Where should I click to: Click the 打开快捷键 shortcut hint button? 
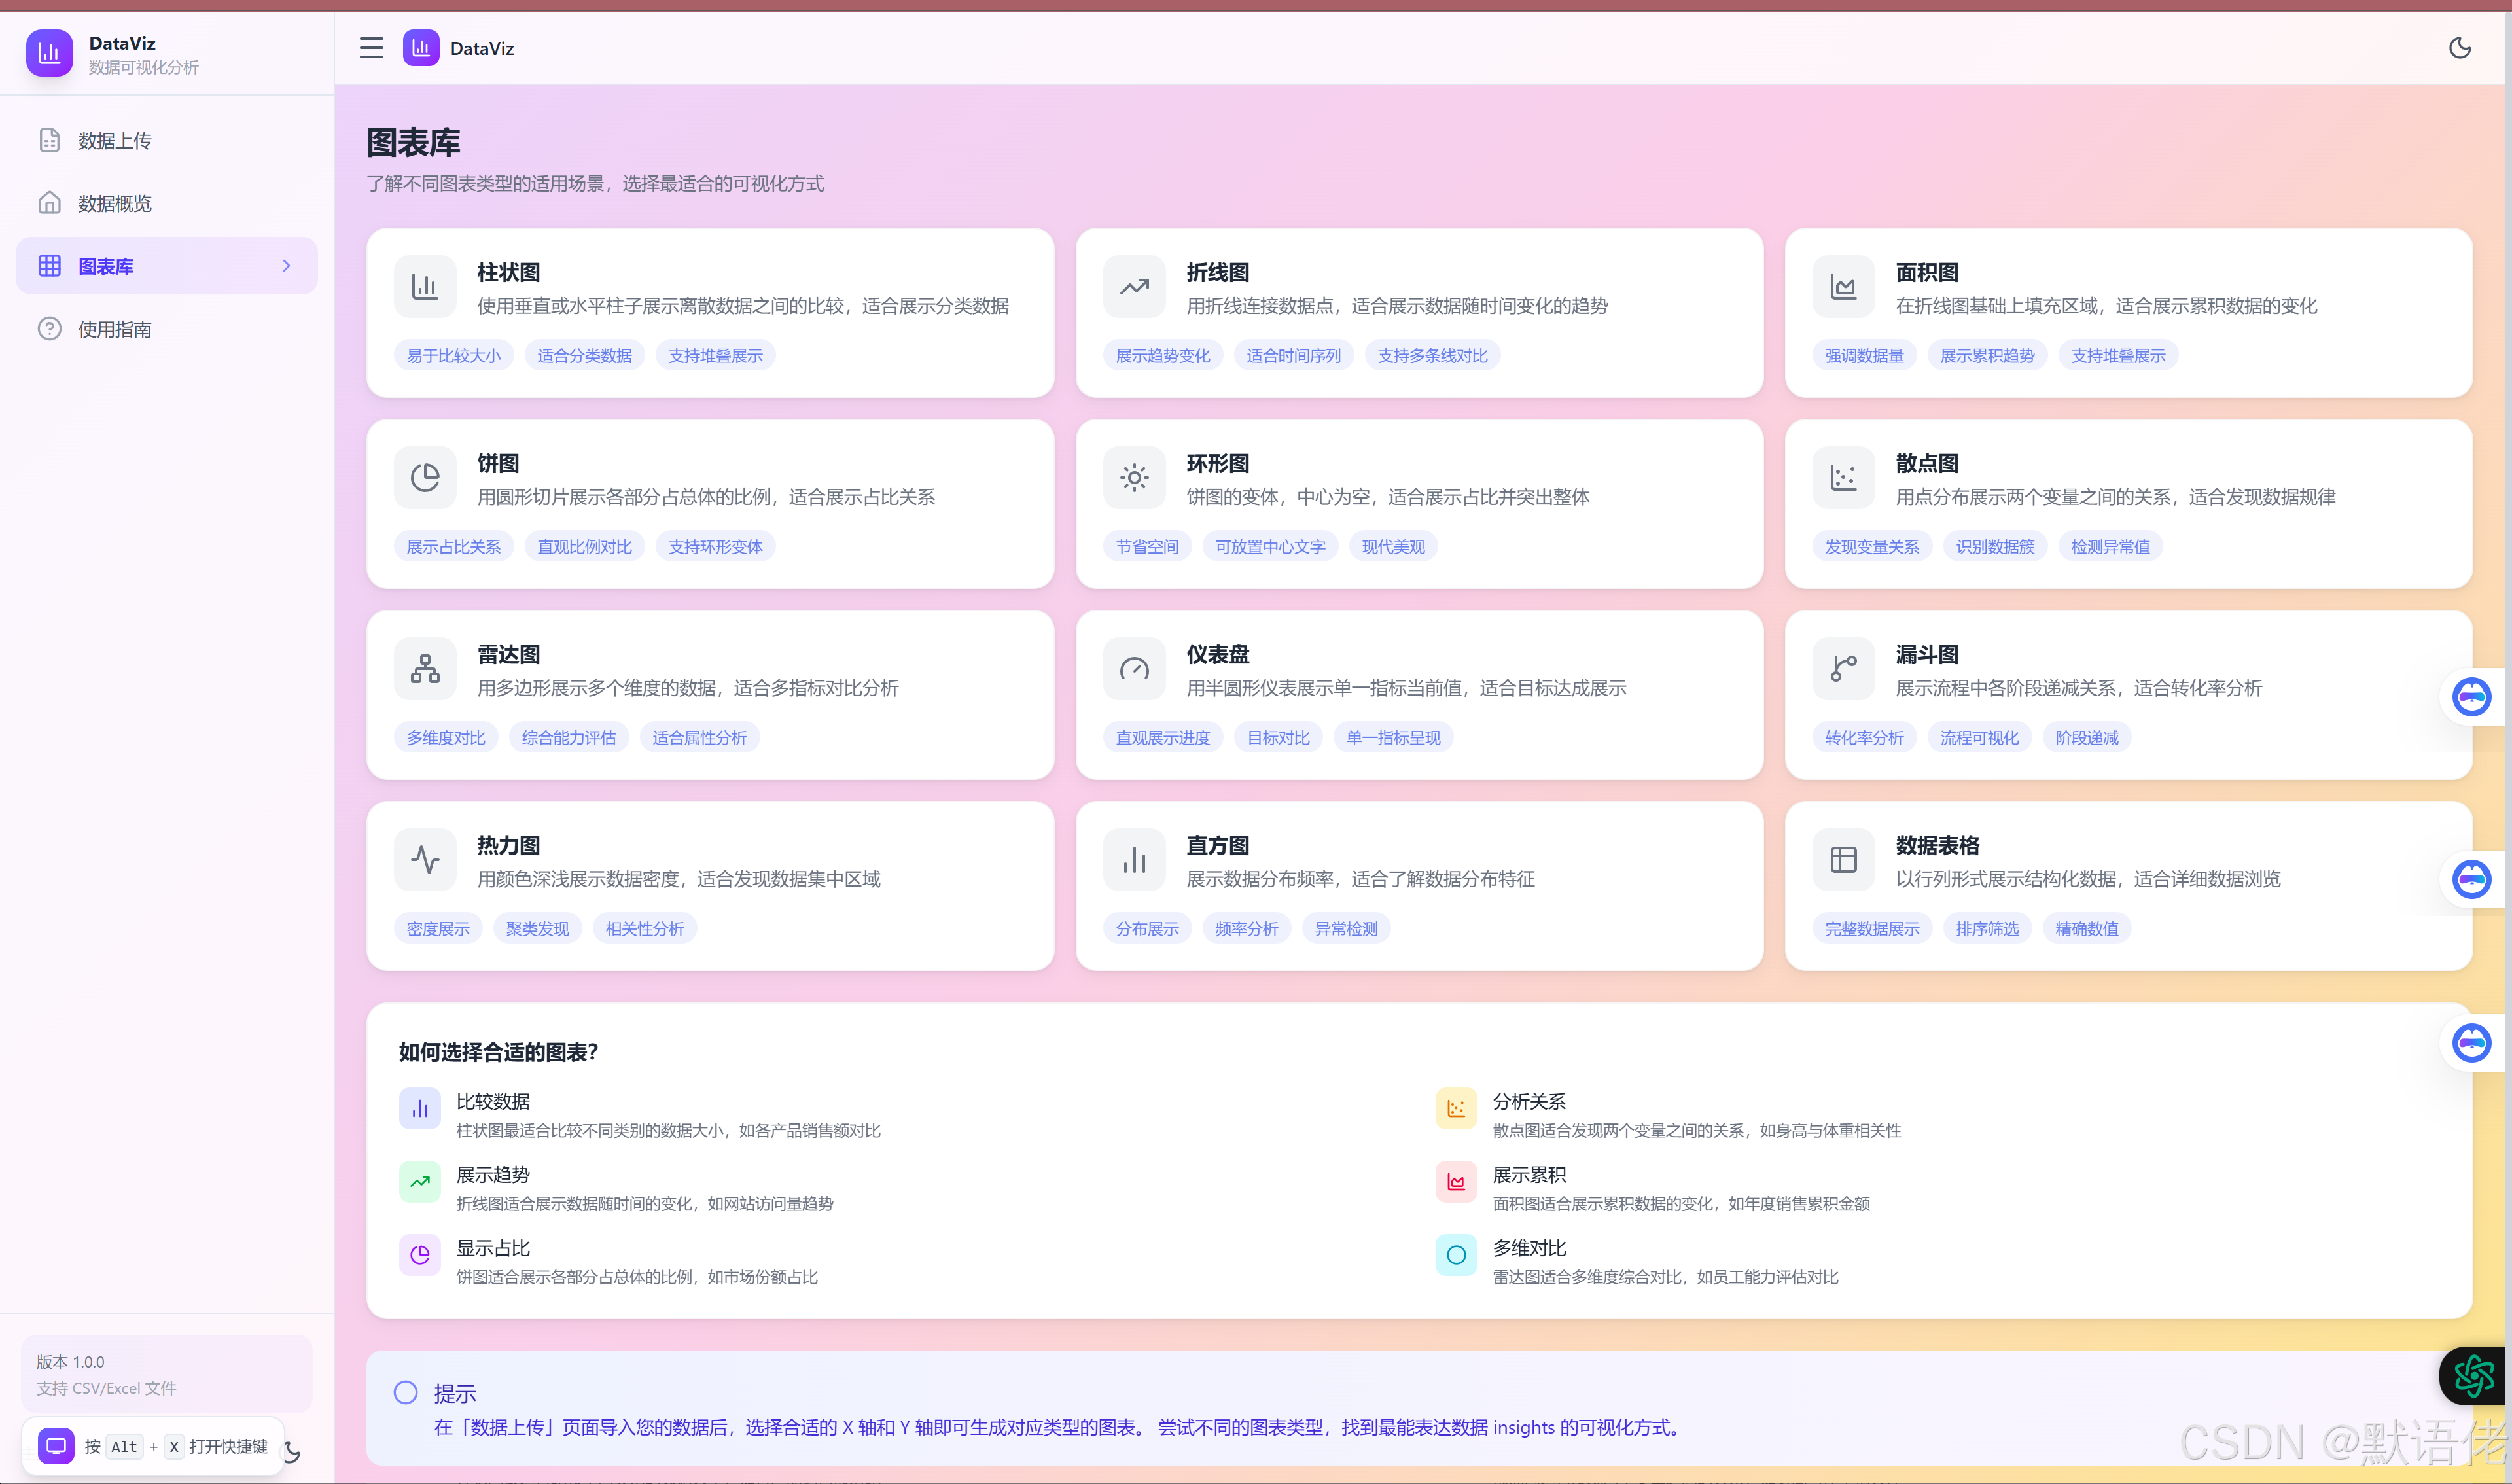point(154,1446)
